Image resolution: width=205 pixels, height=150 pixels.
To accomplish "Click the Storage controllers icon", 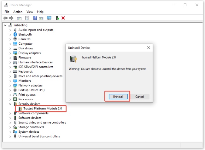I will click(x=15, y=127).
